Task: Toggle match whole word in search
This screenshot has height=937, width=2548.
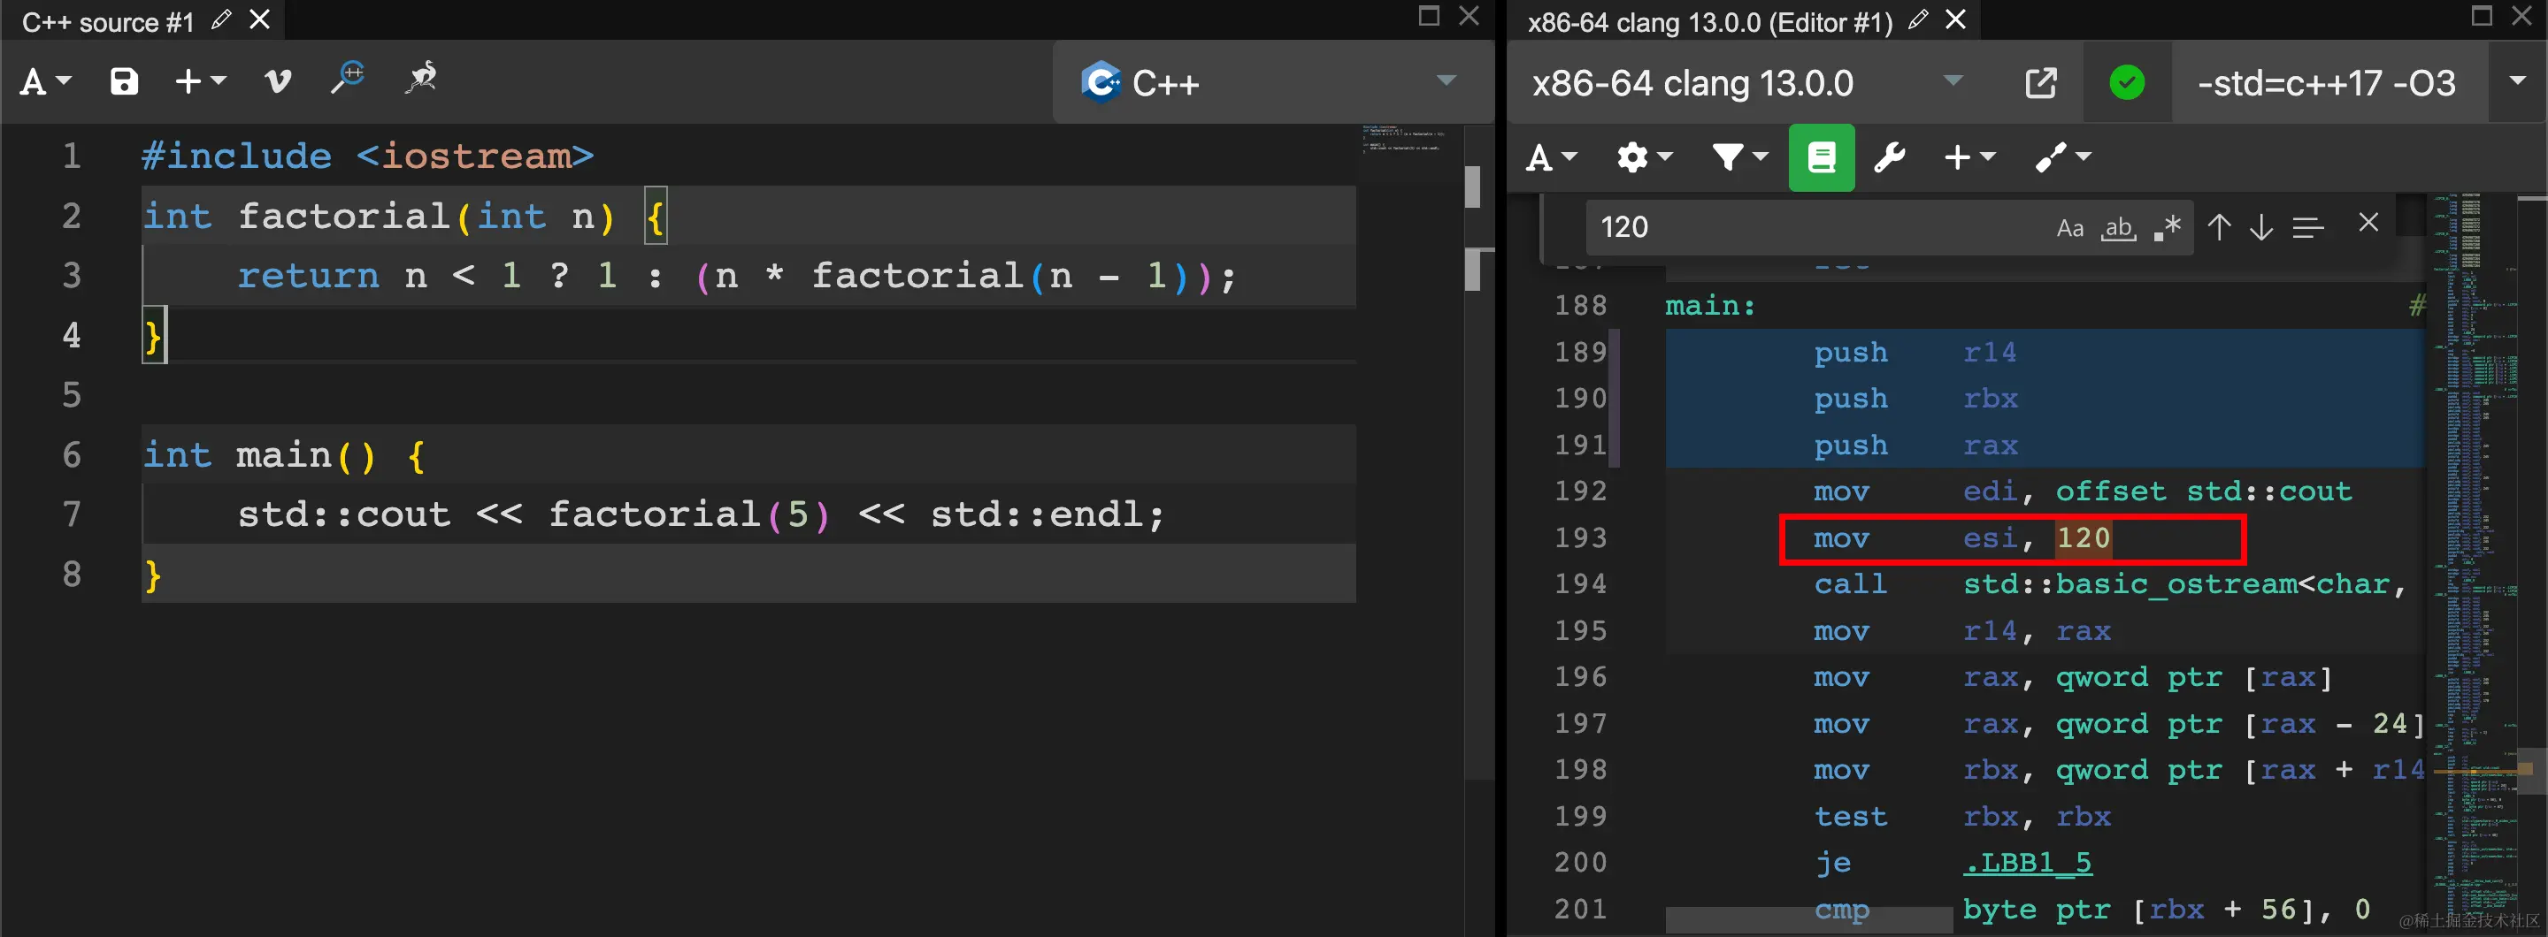Action: click(x=2118, y=228)
